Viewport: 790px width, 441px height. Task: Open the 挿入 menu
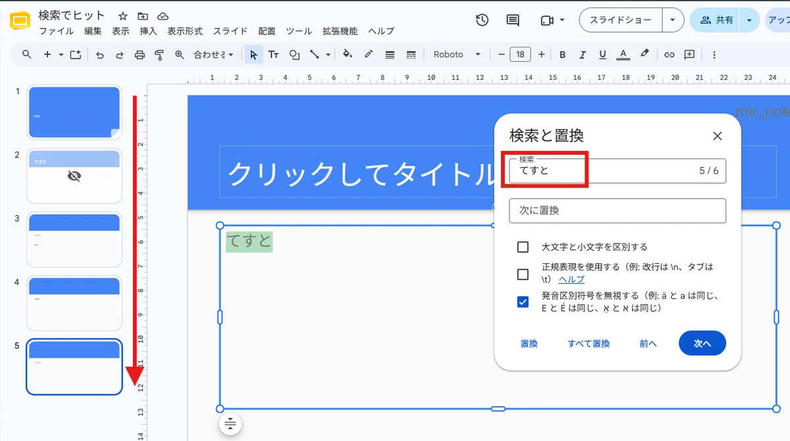pos(148,31)
